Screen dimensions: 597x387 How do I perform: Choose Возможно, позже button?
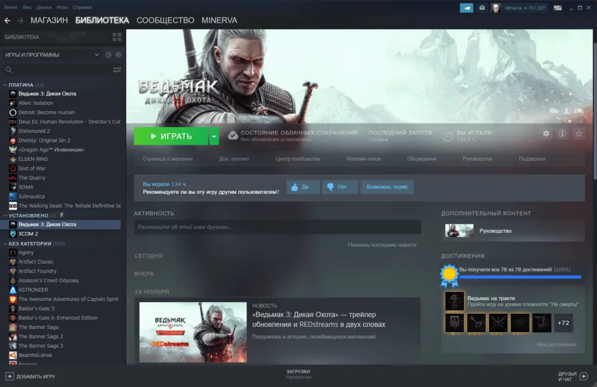coord(387,187)
